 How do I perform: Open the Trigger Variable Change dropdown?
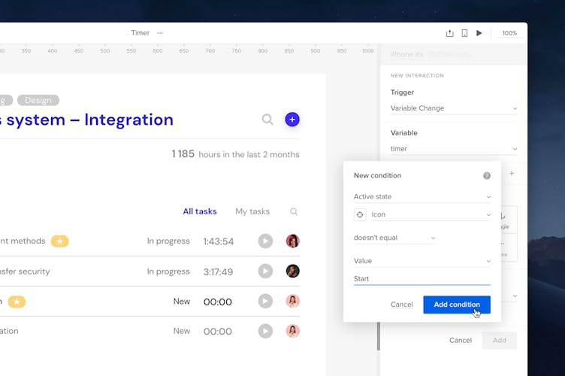click(x=454, y=108)
